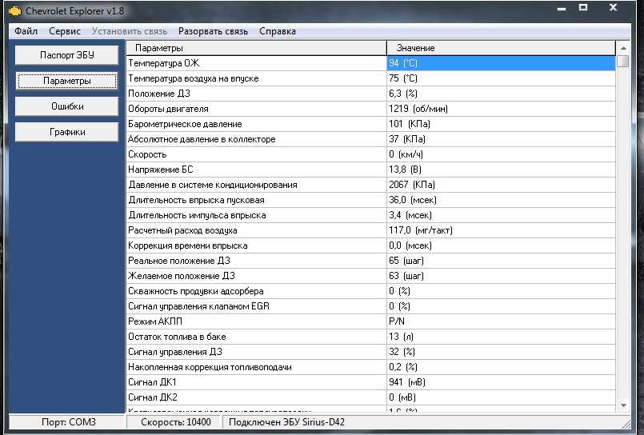This screenshot has width=644, height=435.
Task: Select Реальное положение ДЗ row
Action: click(x=370, y=261)
